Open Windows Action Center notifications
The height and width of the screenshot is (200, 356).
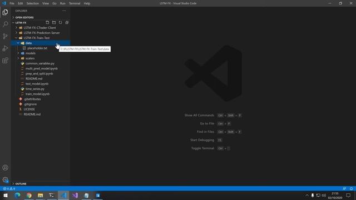click(348, 195)
